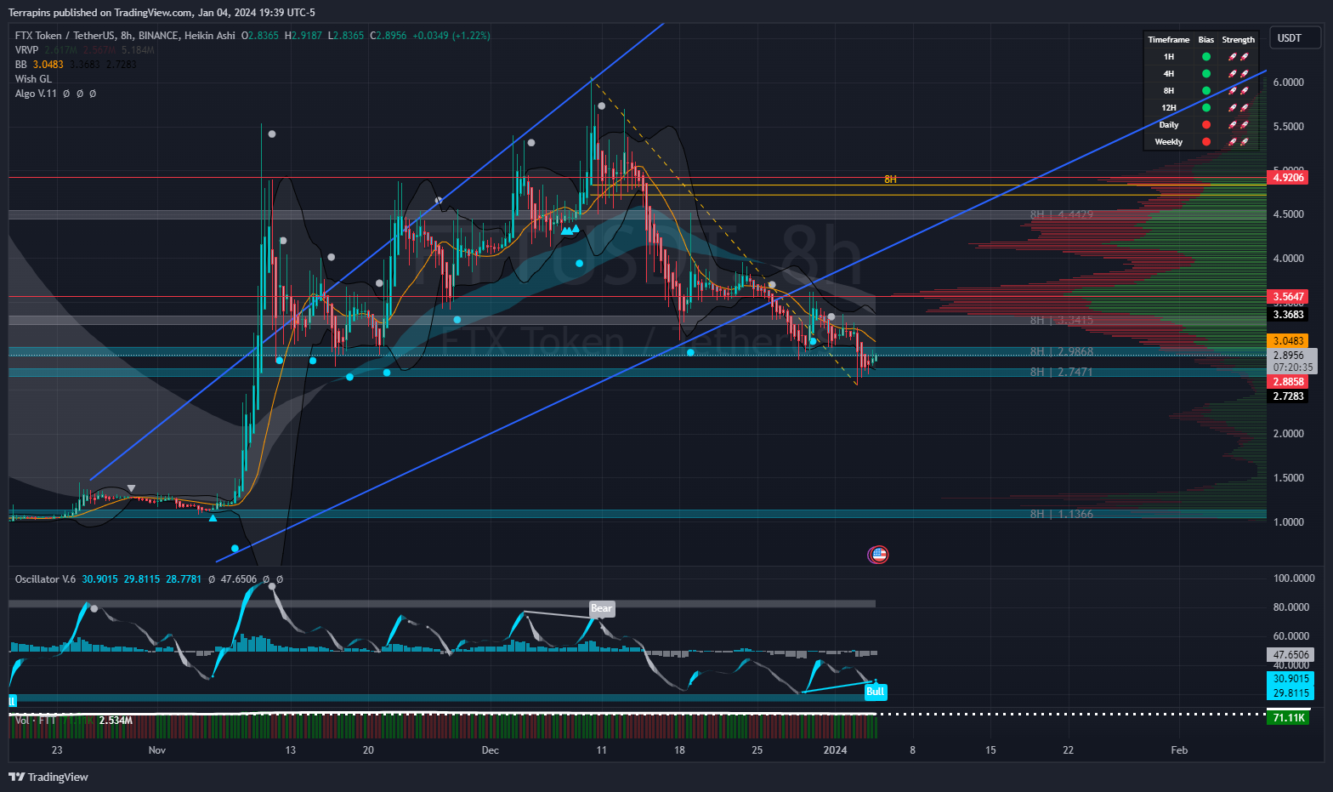The width and height of the screenshot is (1333, 792).
Task: Click the 29.8115 oscillator value label
Action: 1290,693
